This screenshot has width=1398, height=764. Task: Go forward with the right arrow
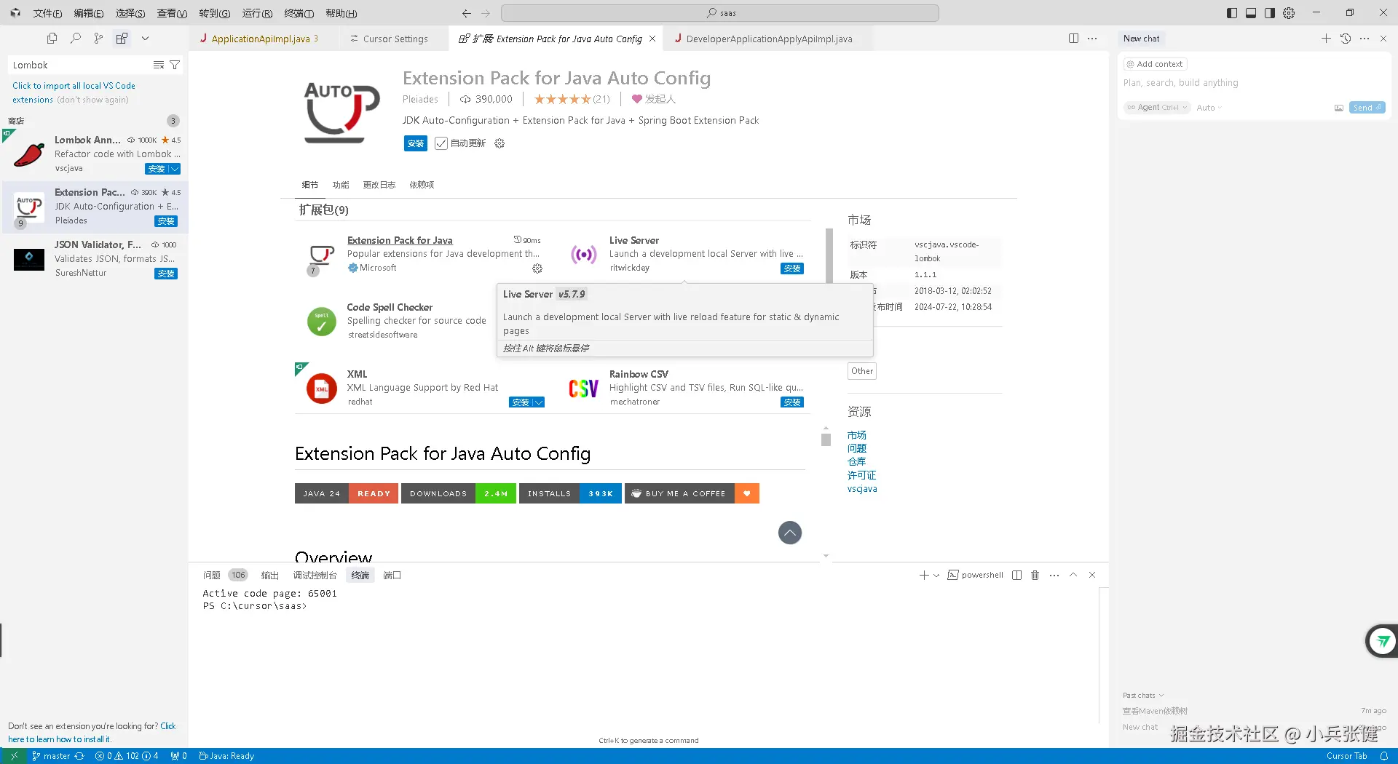pyautogui.click(x=486, y=13)
